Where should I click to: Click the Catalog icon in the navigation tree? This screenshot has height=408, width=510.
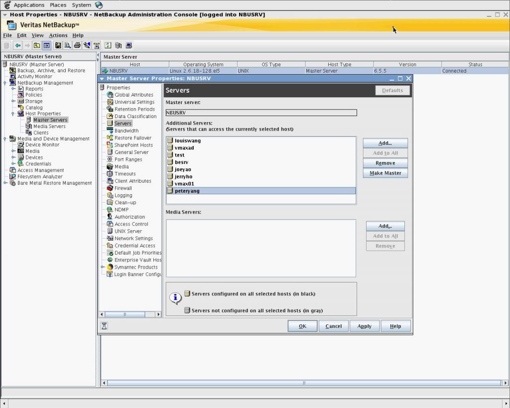pos(20,108)
